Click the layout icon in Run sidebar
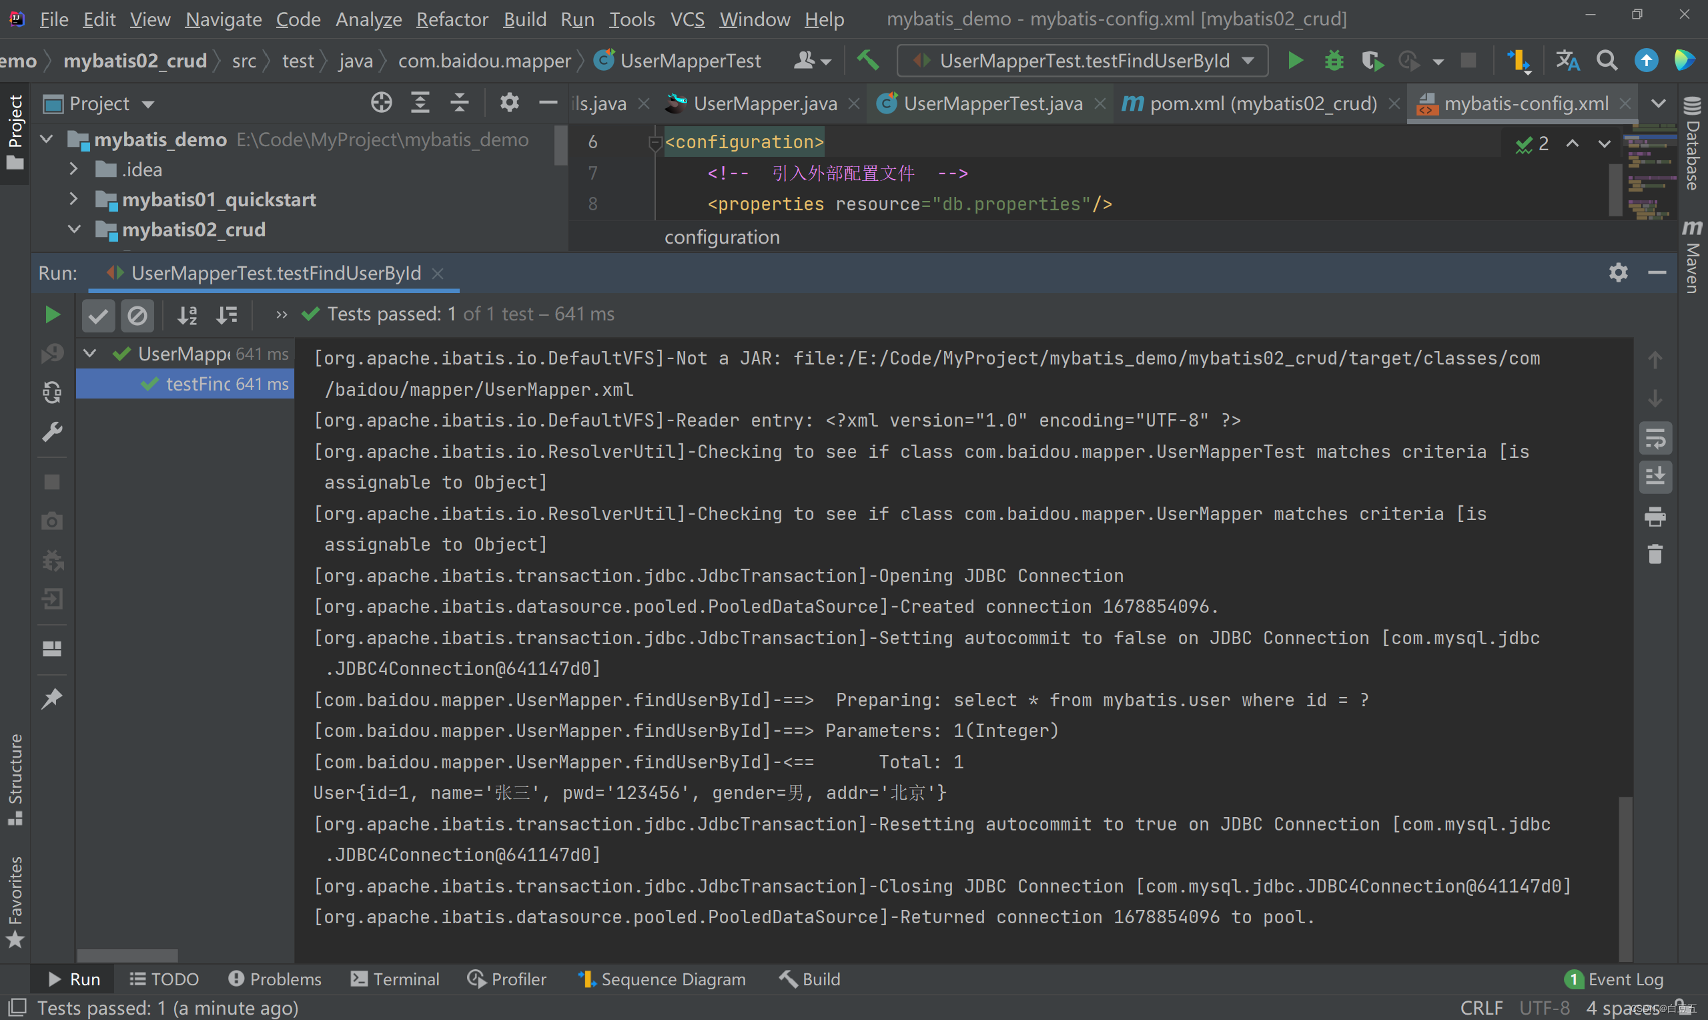The width and height of the screenshot is (1708, 1020). (x=52, y=648)
